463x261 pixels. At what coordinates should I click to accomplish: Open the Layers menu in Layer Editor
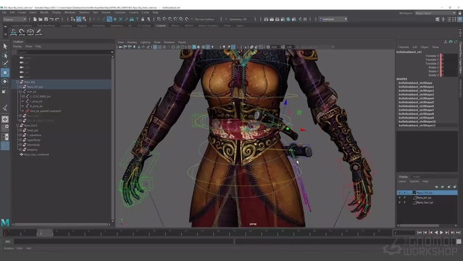(x=402, y=181)
